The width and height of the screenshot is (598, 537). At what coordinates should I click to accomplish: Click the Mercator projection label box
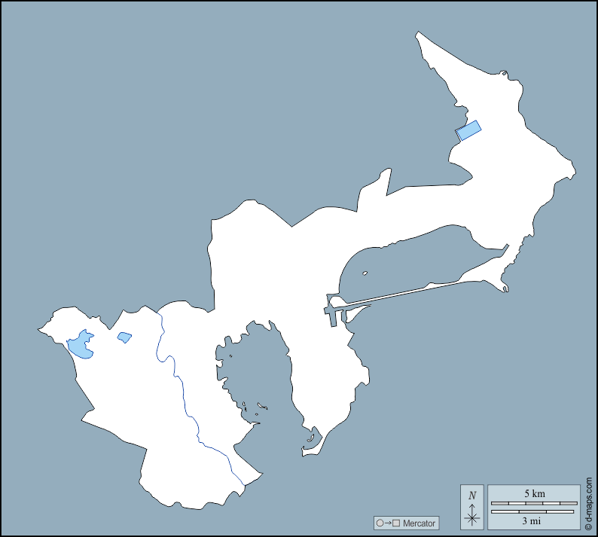tap(406, 523)
